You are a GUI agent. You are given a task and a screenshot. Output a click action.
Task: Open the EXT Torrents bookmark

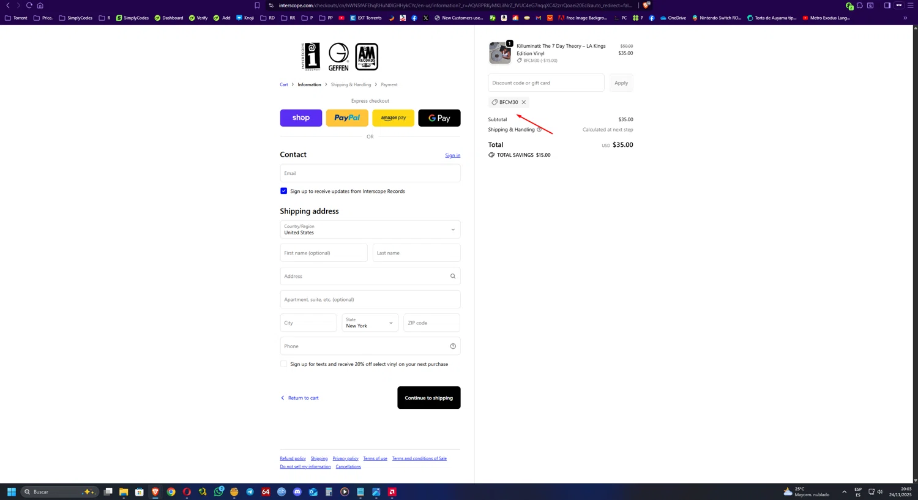366,18
